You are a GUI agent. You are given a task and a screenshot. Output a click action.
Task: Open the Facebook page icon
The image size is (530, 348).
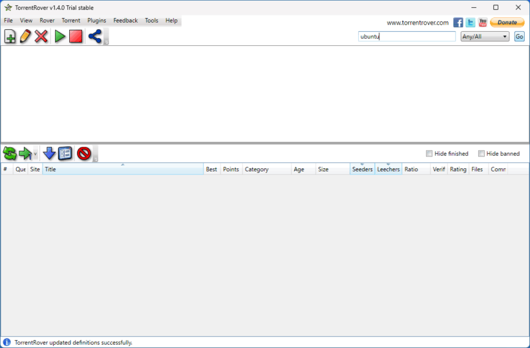point(458,23)
